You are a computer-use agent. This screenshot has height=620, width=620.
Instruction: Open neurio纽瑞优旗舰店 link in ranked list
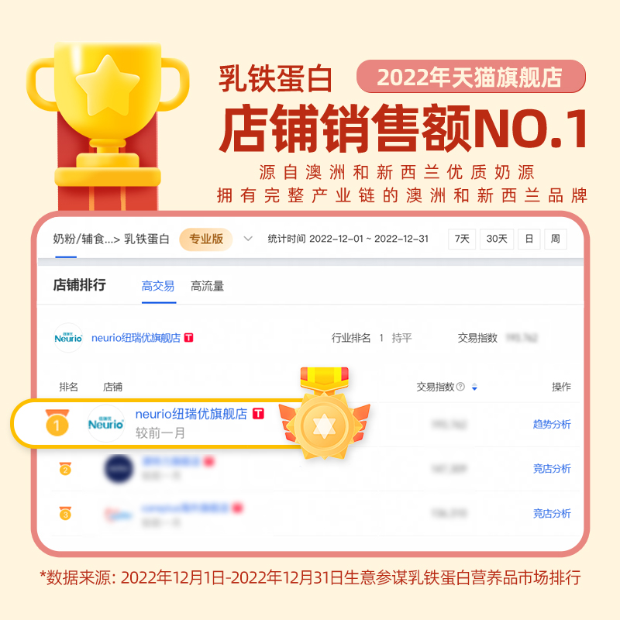coord(191,414)
